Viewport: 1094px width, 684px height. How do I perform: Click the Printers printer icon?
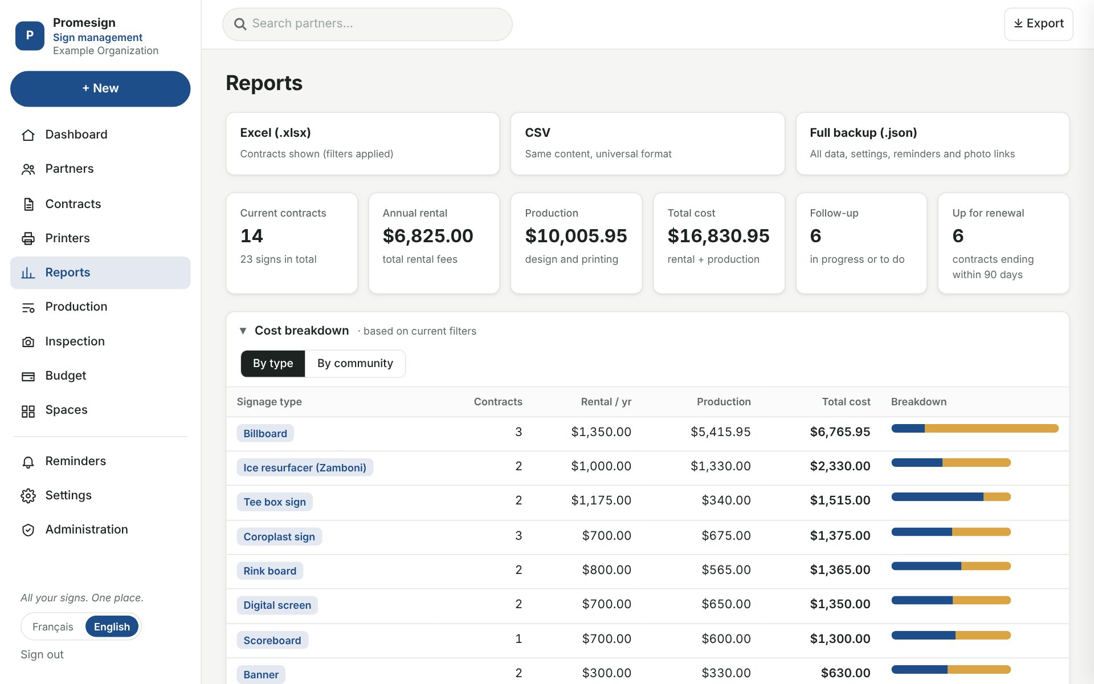pyautogui.click(x=28, y=238)
